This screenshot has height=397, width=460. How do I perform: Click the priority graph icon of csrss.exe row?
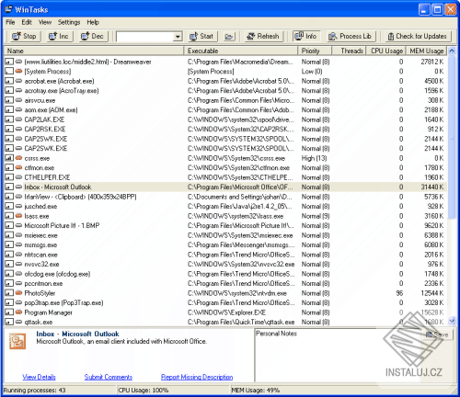click(9, 158)
